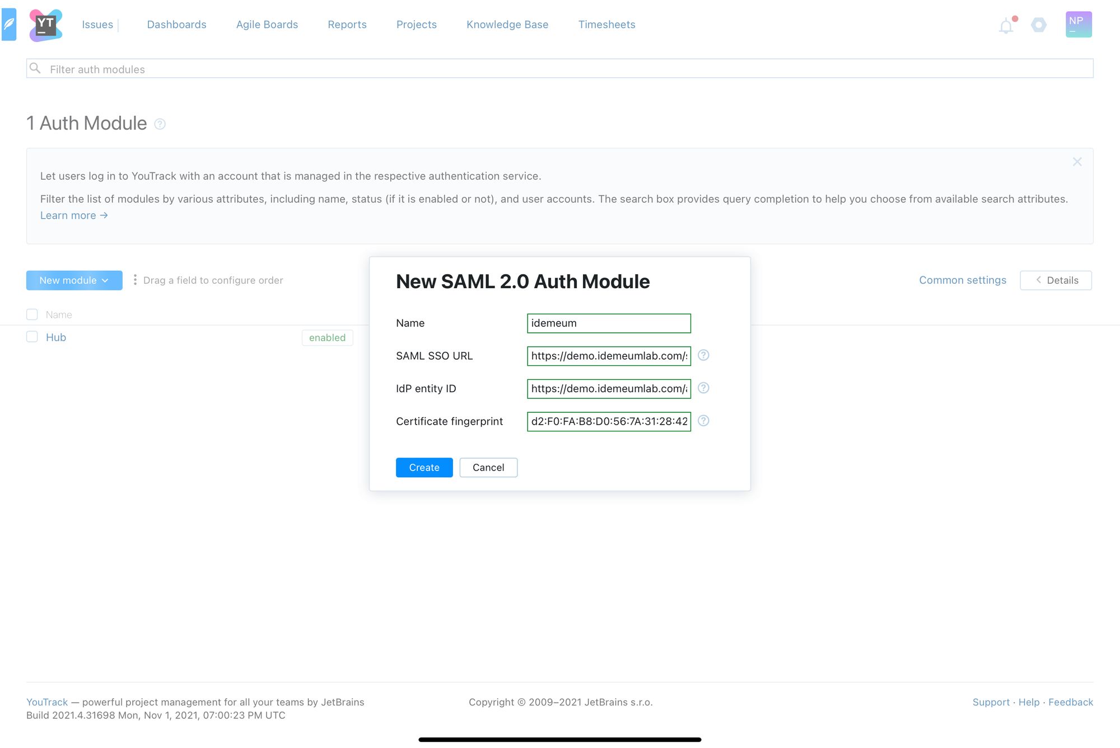Click the Certificate fingerprint field

(x=609, y=421)
